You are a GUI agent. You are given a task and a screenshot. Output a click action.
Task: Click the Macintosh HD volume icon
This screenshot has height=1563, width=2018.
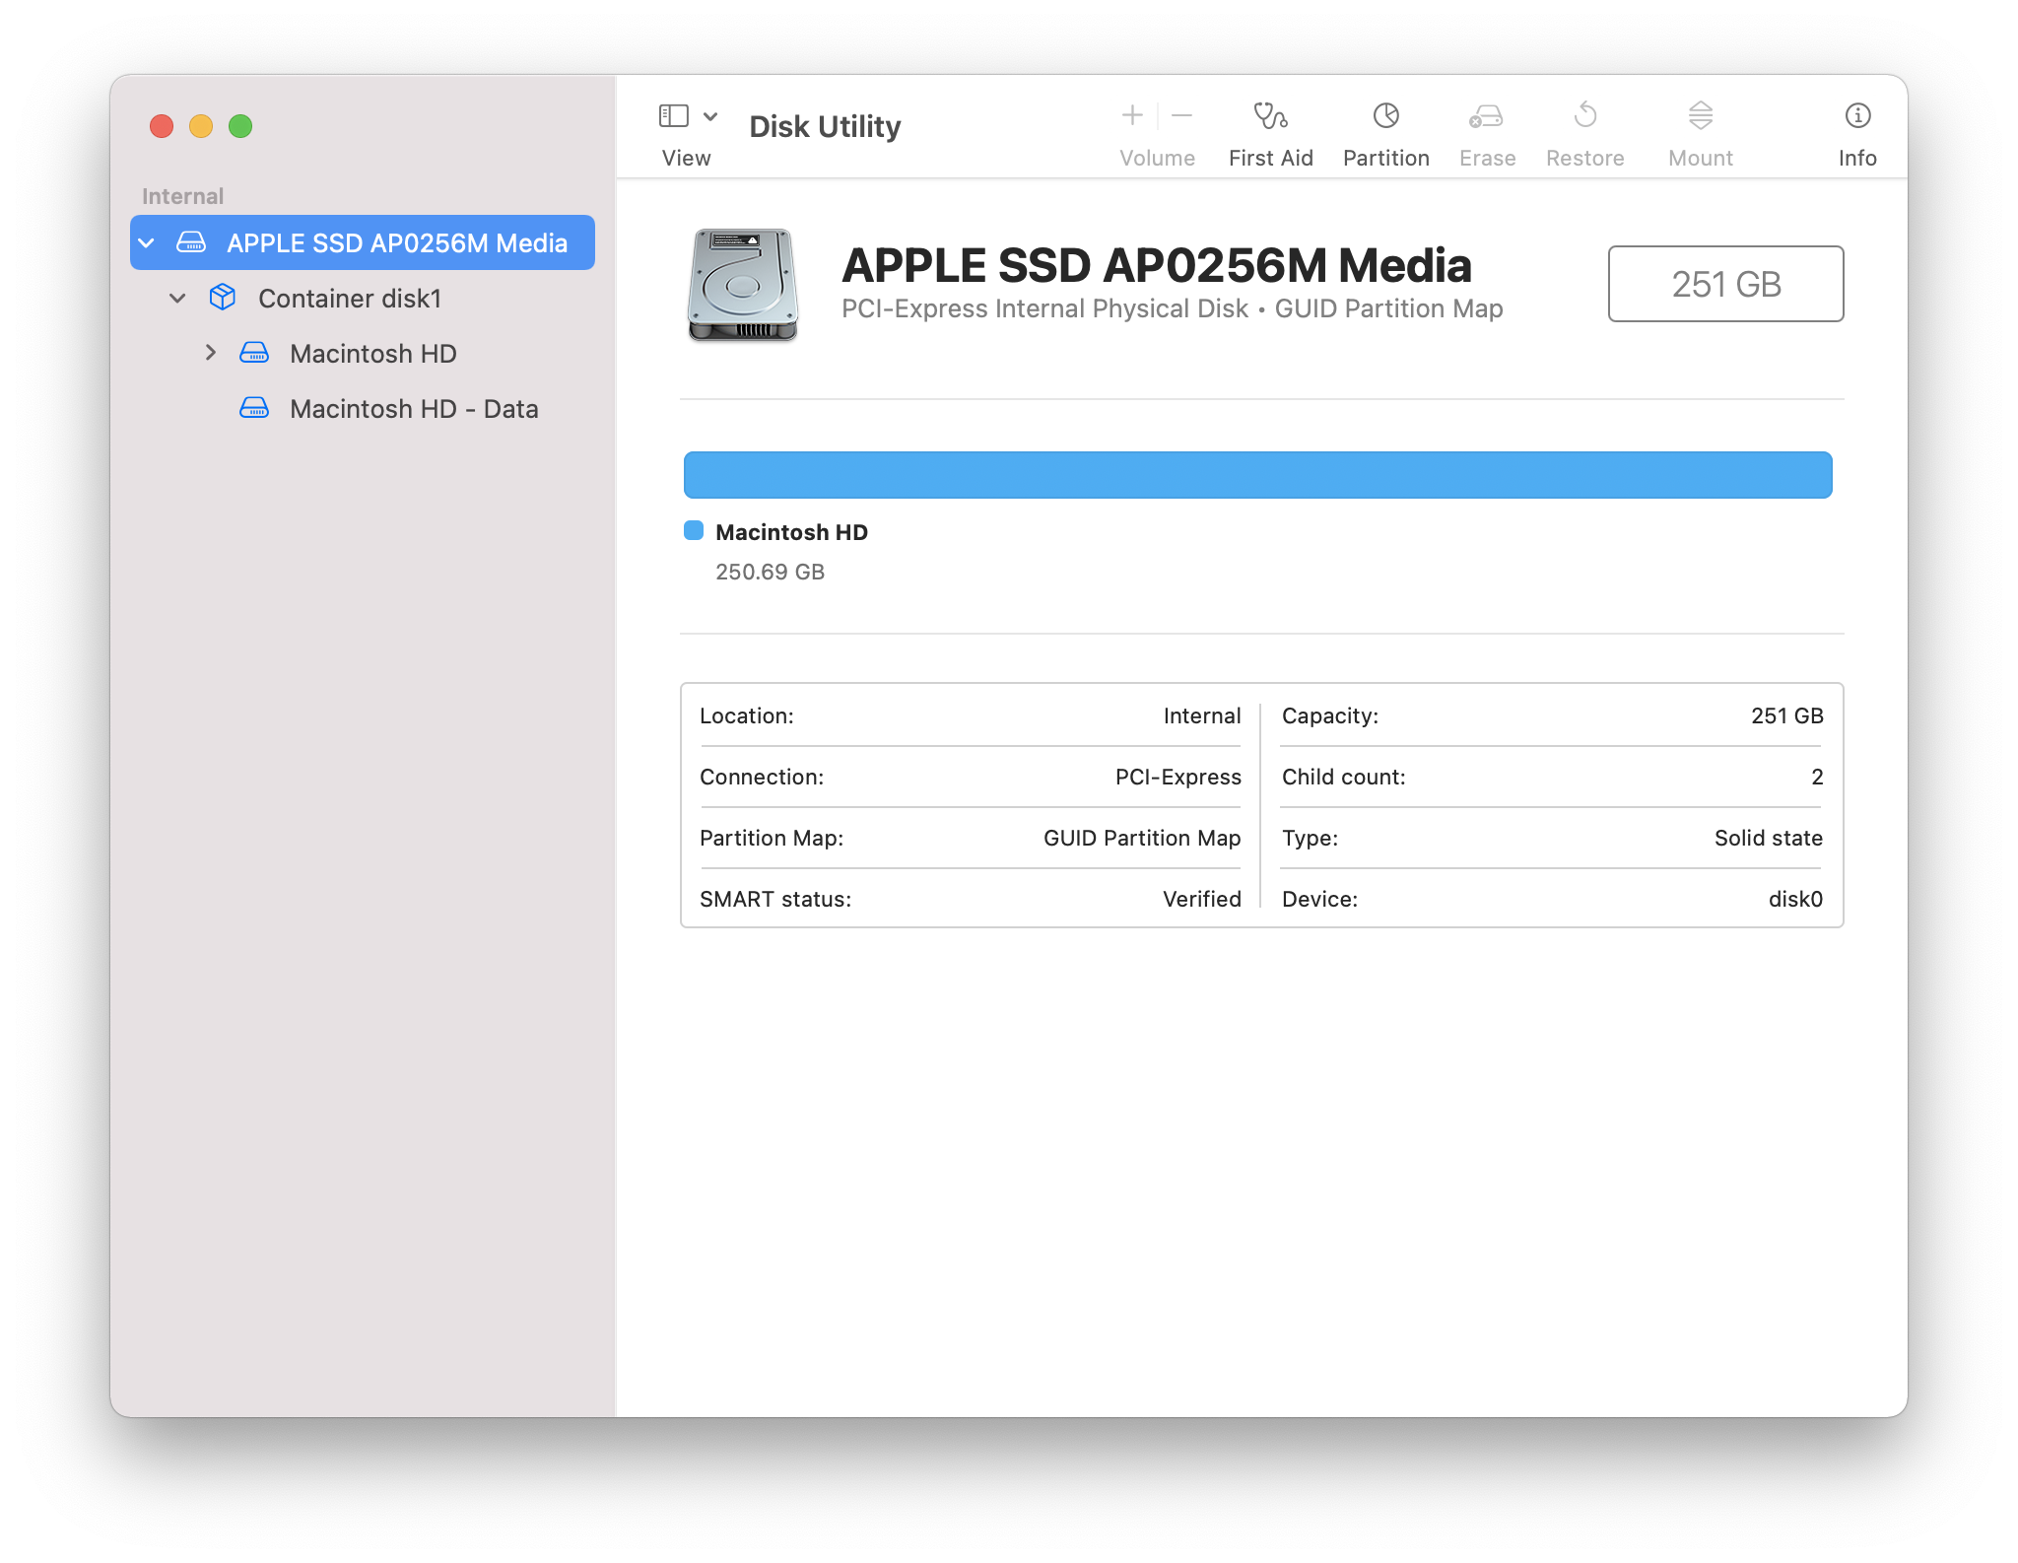tap(254, 353)
